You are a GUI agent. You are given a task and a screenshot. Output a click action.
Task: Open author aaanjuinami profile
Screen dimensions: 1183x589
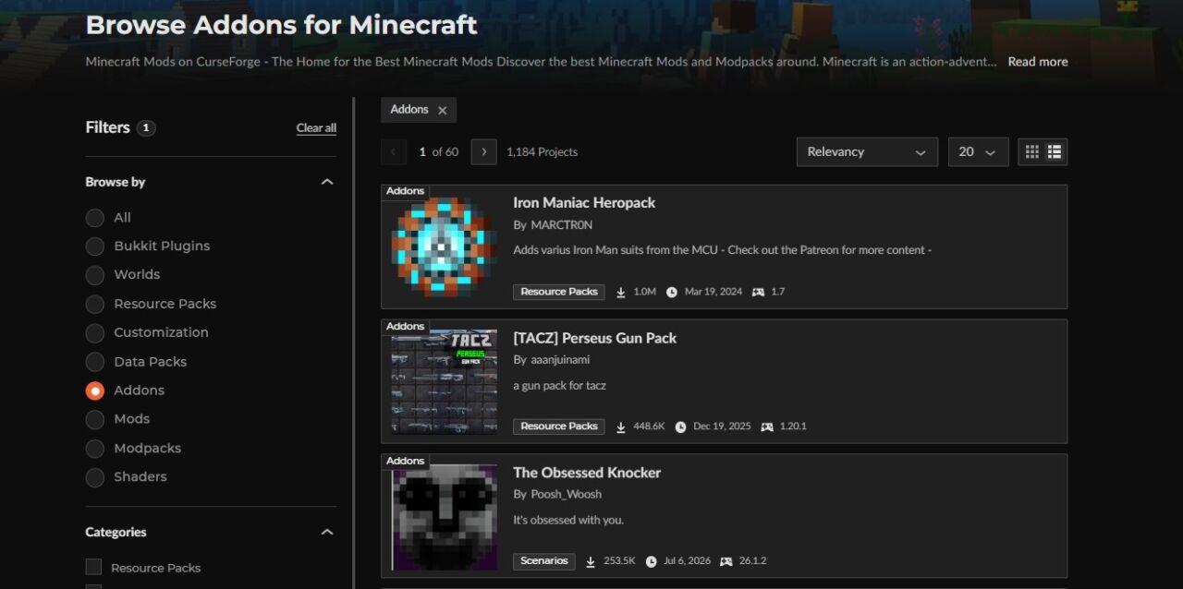[560, 360]
